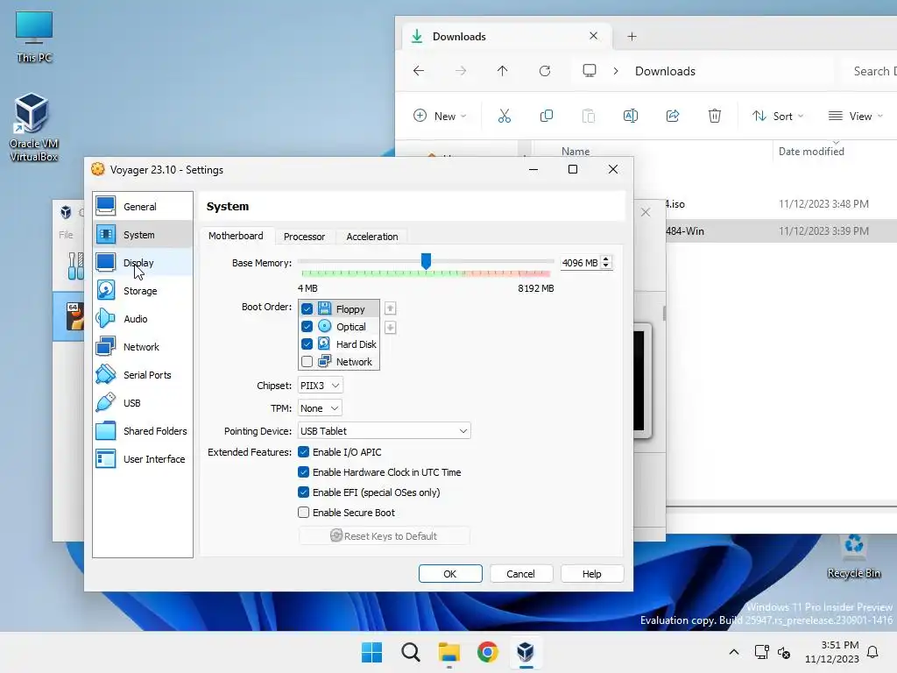This screenshot has height=673, width=897.
Task: Open the File menu in VirtualBox Manager
Action: click(x=66, y=235)
